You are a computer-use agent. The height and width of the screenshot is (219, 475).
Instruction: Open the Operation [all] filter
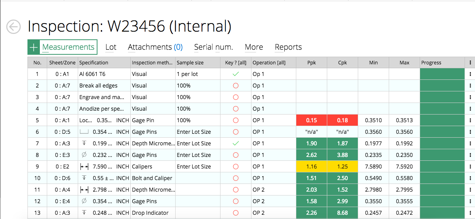[269, 62]
